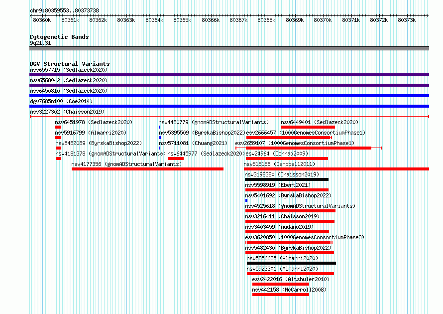Click the grey 9q21.31 cytogenetic band bar

tap(229, 48)
